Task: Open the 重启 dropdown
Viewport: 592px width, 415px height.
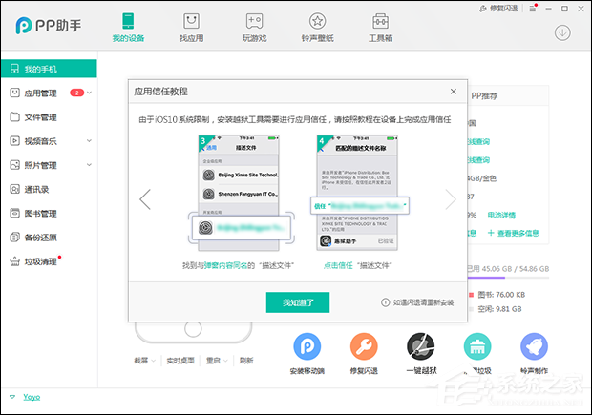Action: click(217, 361)
